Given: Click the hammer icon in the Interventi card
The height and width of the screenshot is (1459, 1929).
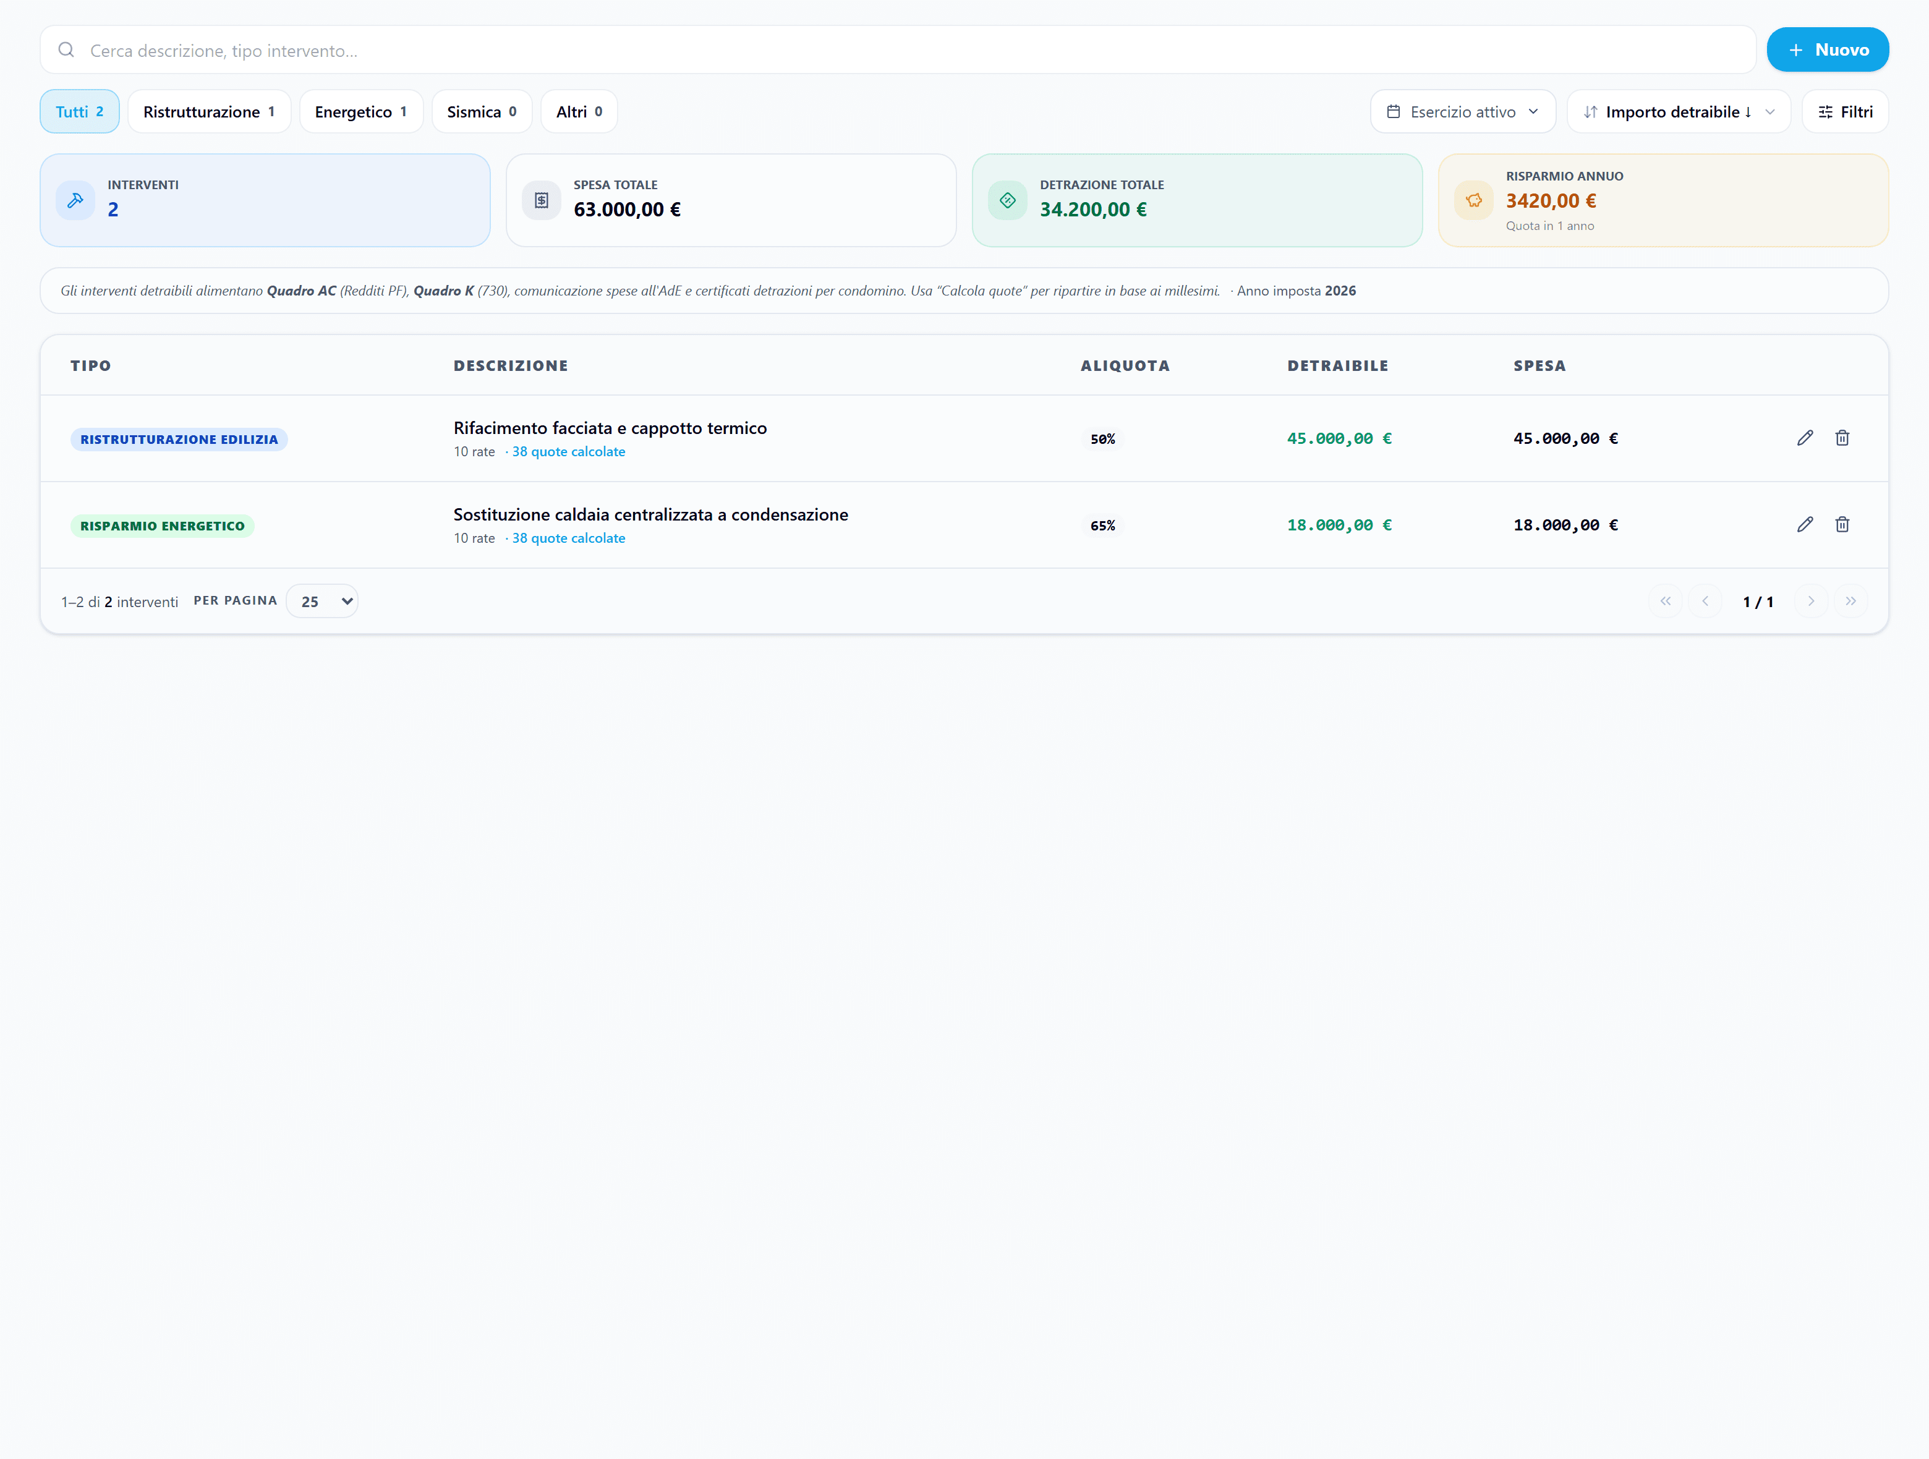Looking at the screenshot, I should (x=75, y=200).
